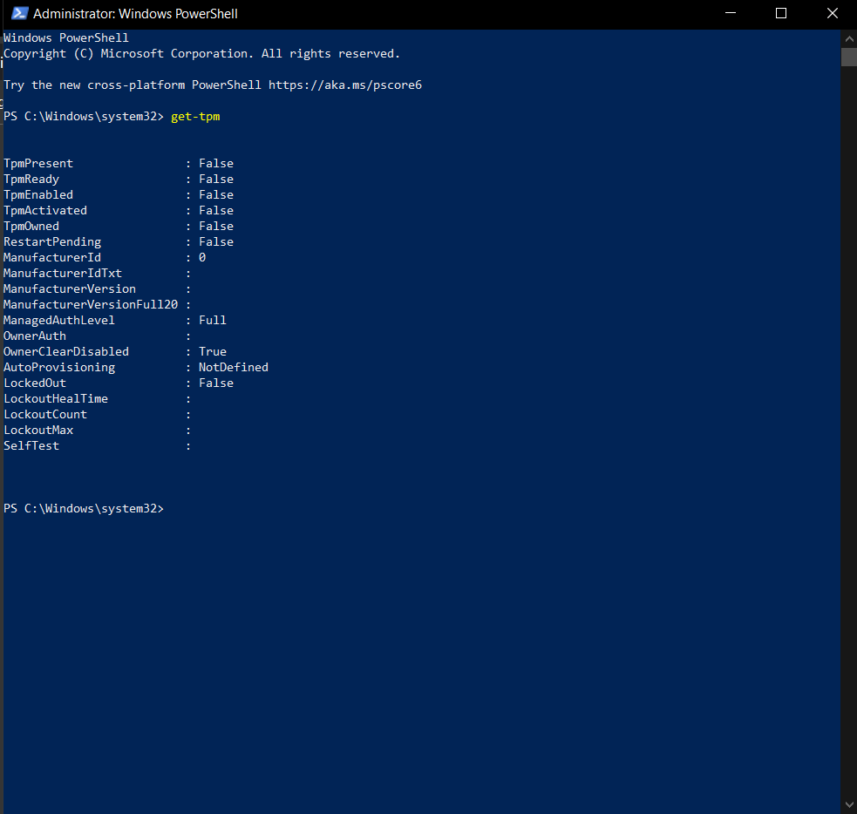Click the 'RestartPending' property name
This screenshot has width=857, height=814.
tap(52, 242)
